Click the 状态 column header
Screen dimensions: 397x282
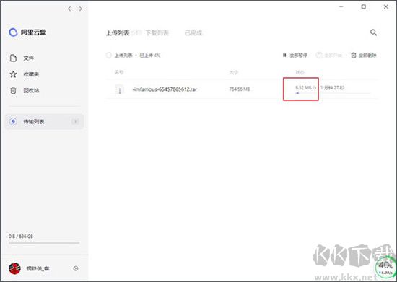click(x=300, y=72)
